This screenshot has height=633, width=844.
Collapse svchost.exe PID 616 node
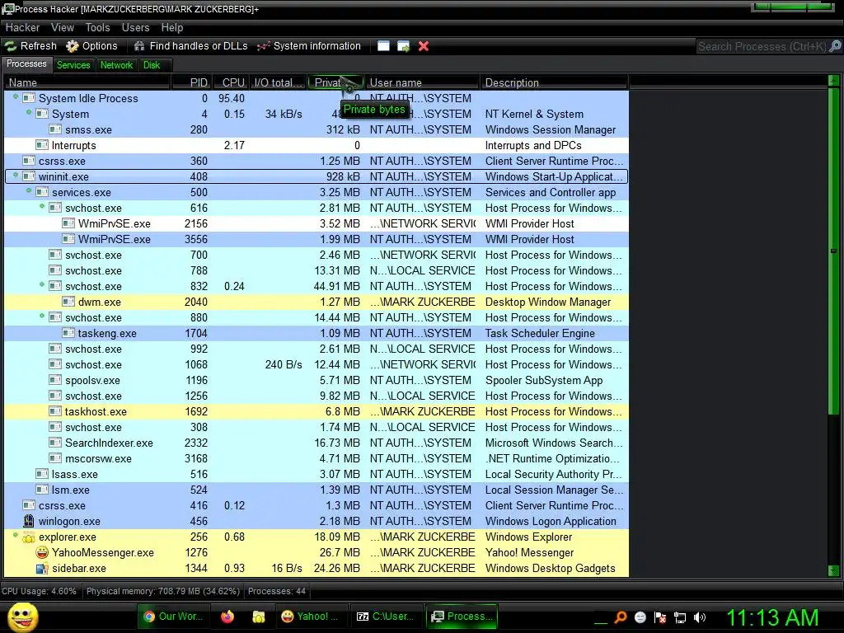tap(42, 206)
